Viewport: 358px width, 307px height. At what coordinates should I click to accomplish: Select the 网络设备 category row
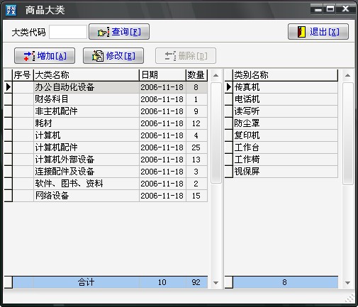coord(106,196)
